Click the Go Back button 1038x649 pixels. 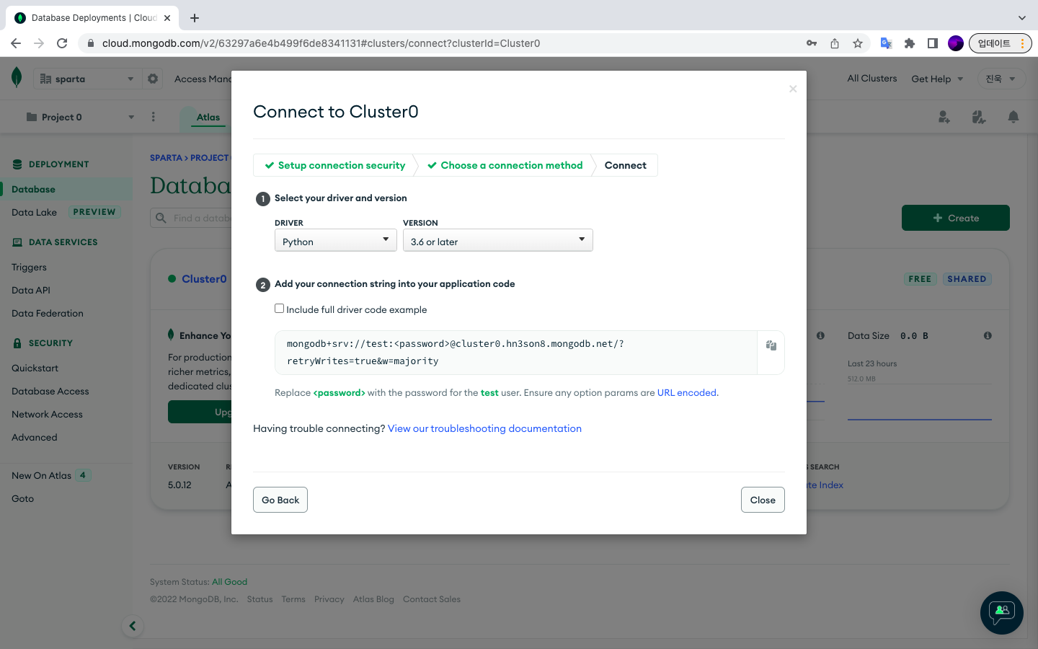(x=280, y=500)
